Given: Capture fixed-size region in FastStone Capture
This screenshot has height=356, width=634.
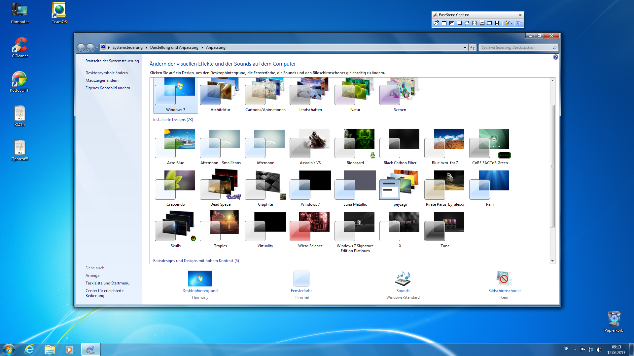Looking at the screenshot, I should click(x=490, y=23).
